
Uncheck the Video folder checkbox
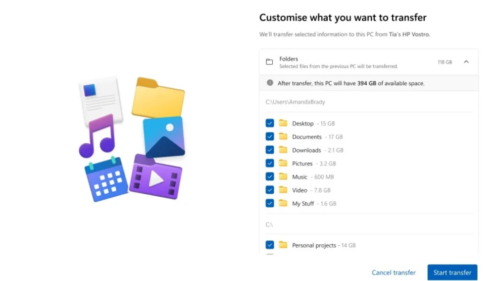pyautogui.click(x=270, y=190)
